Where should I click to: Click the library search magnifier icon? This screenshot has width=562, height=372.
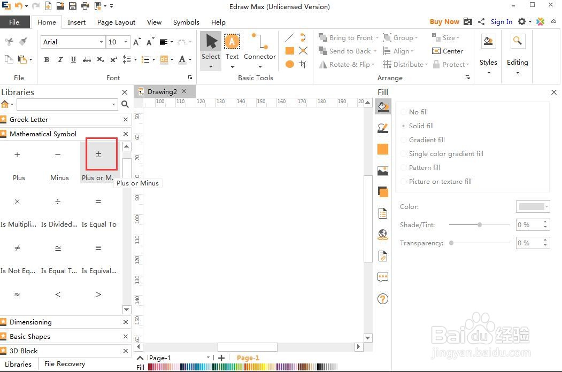click(125, 104)
